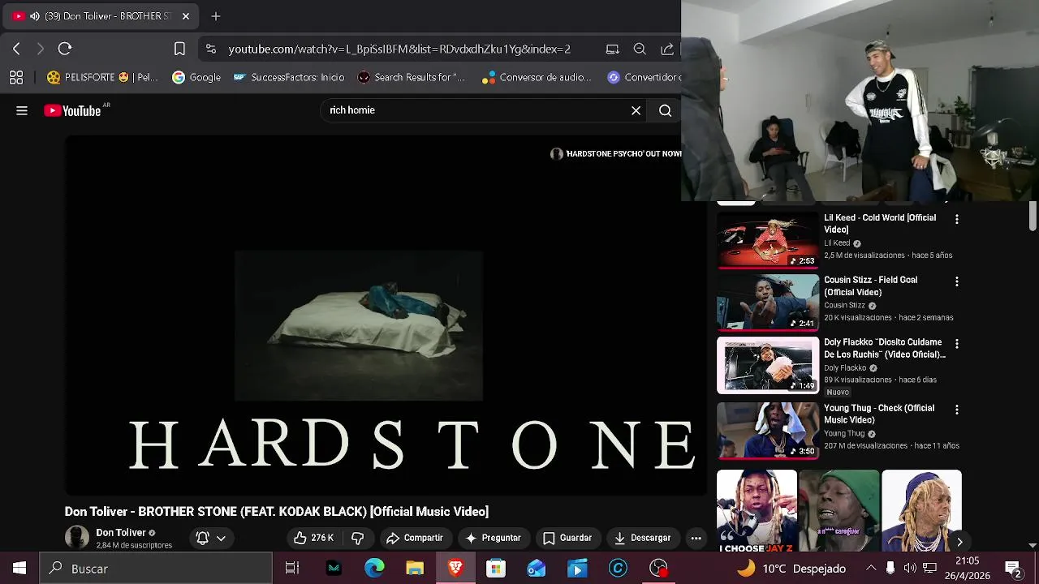Click the Descargar download button
1039x584 pixels.
[642, 538]
